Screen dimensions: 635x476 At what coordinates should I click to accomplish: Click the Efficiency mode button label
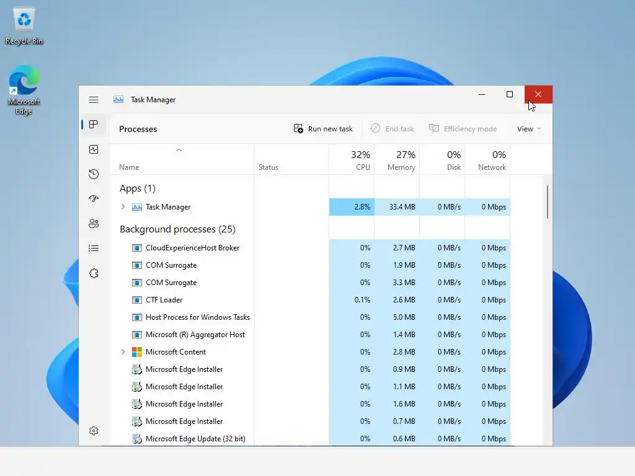470,129
